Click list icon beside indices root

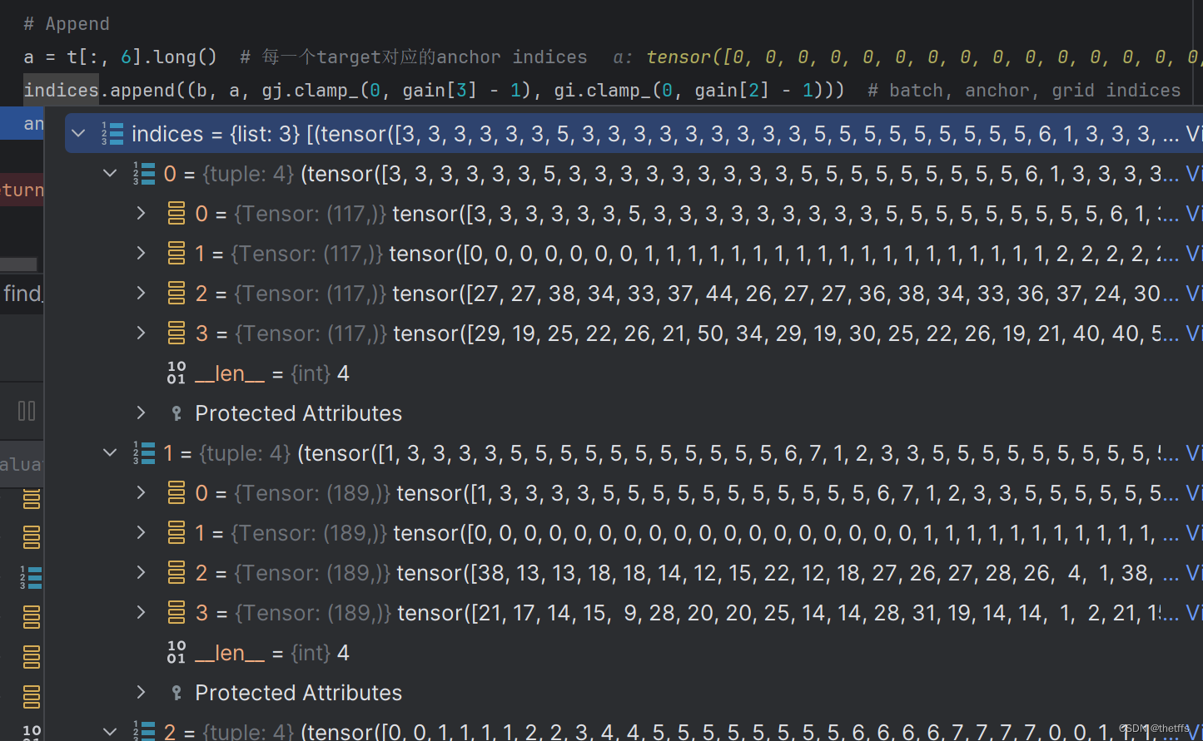(112, 133)
